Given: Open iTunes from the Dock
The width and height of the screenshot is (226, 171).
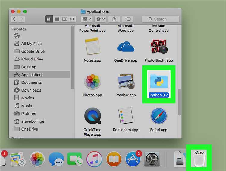Looking at the screenshot, I should (x=94, y=159).
